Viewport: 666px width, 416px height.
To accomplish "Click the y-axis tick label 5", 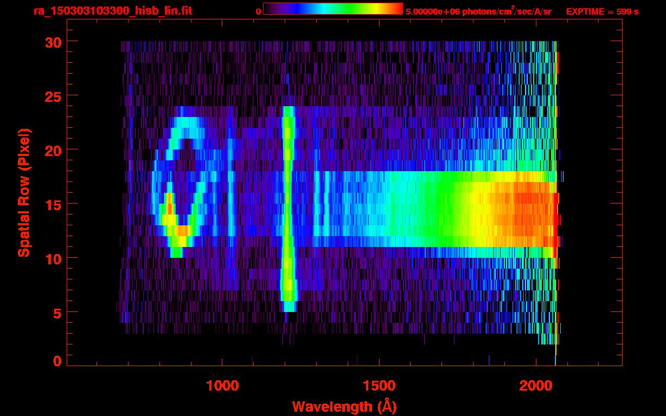I will tap(56, 313).
